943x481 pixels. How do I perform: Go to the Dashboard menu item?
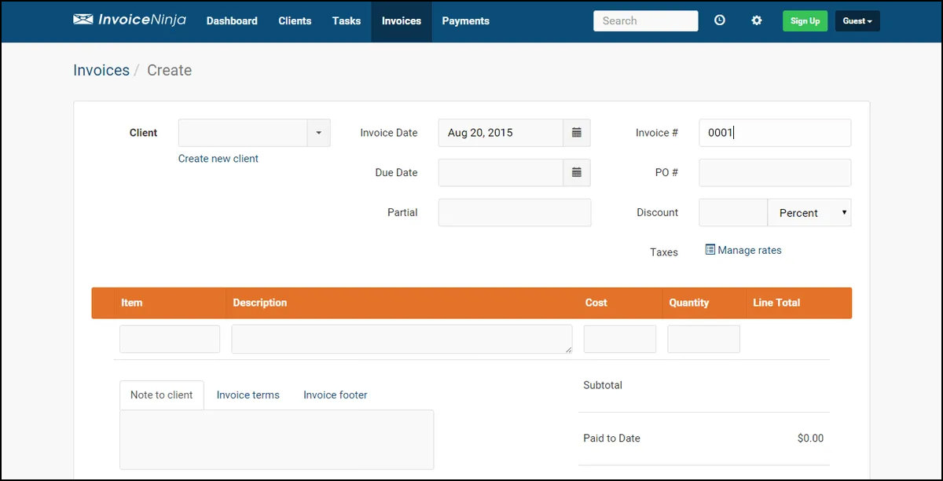point(232,21)
